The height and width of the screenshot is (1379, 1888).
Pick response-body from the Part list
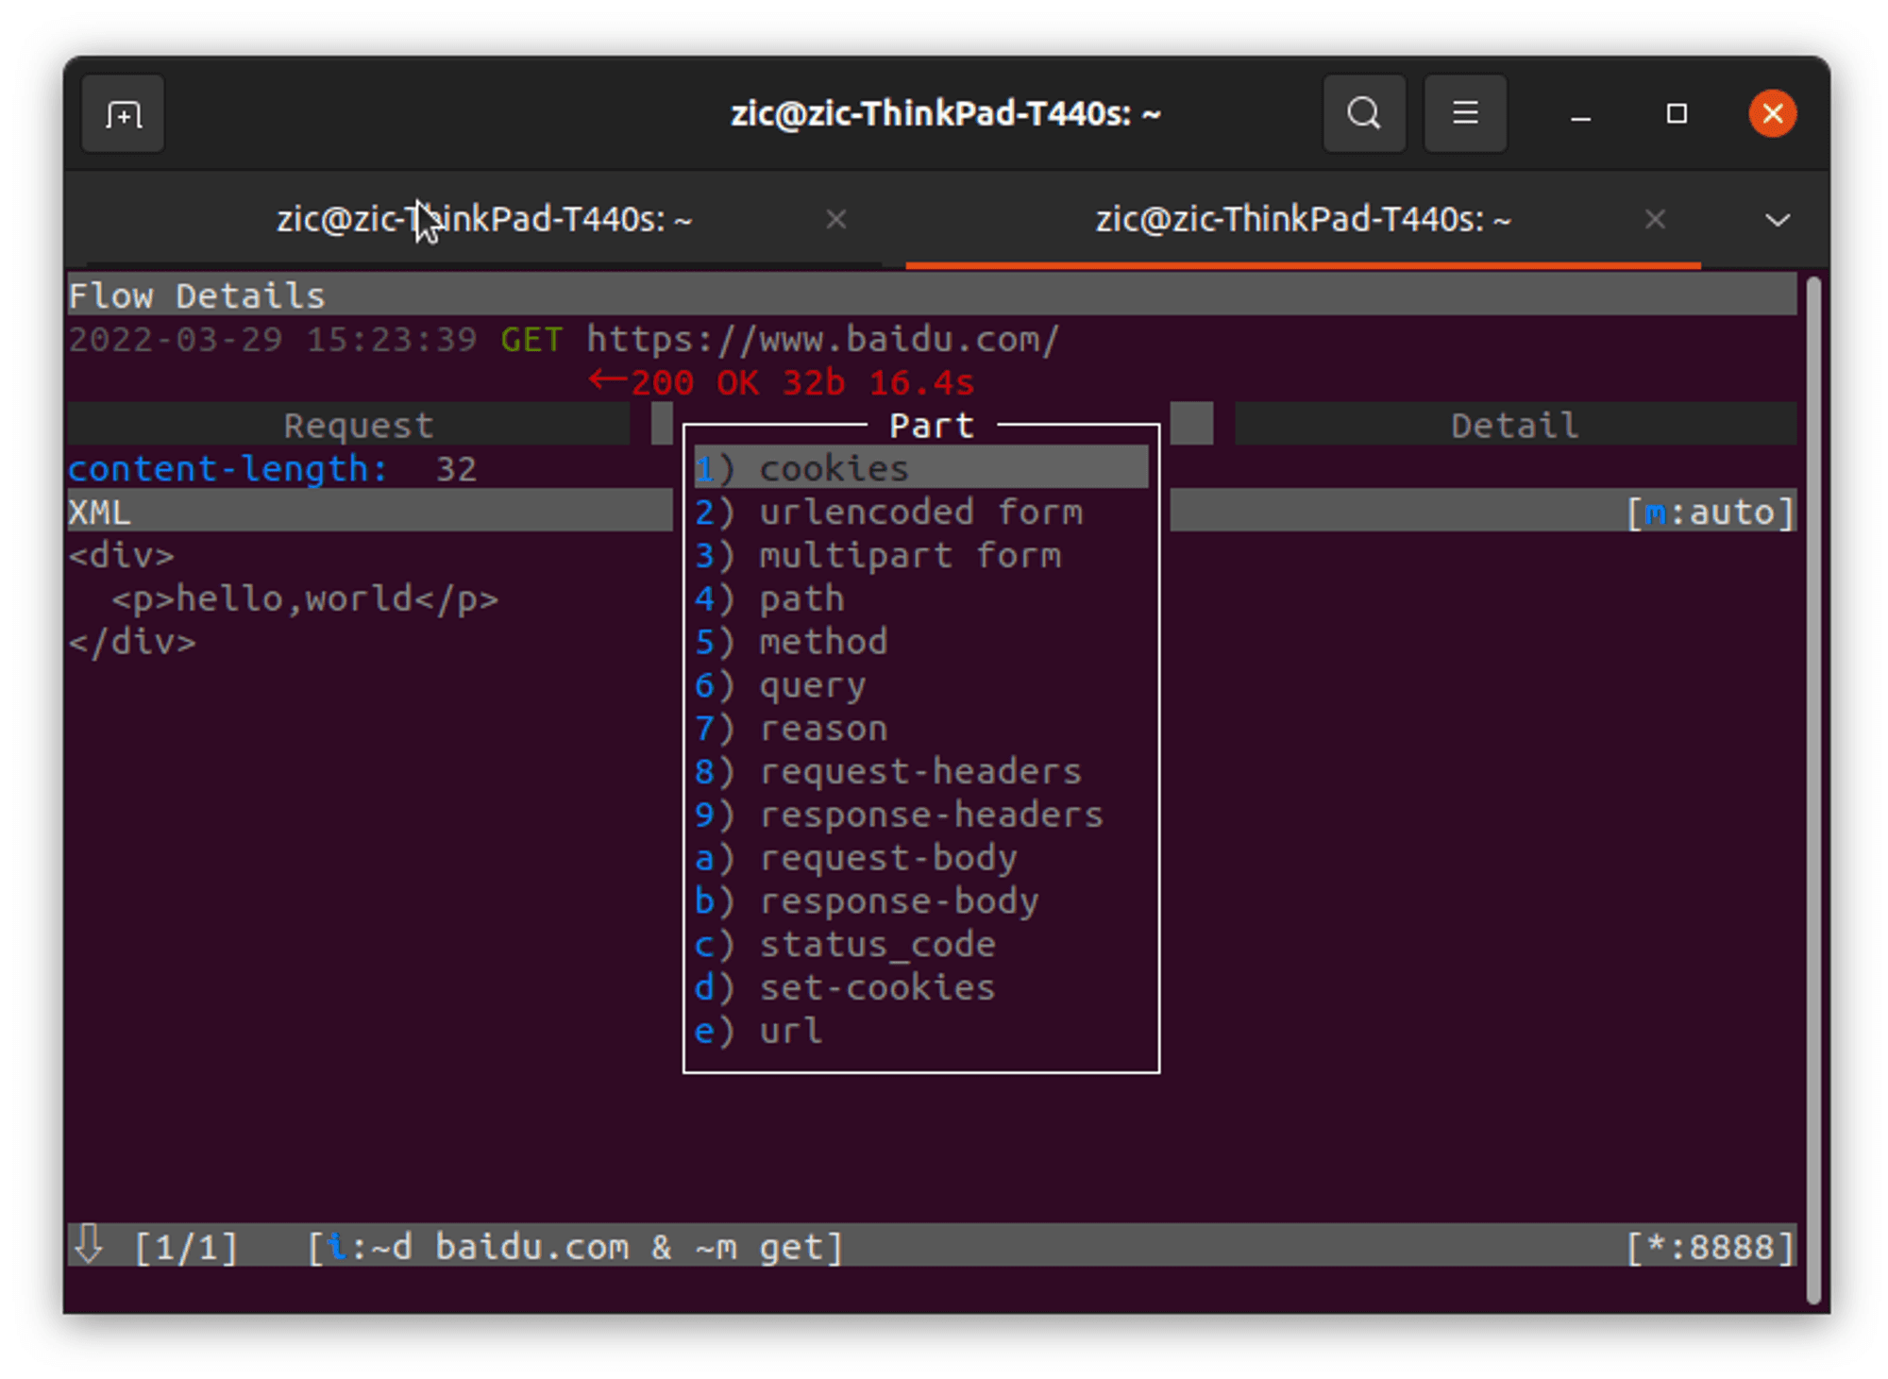(x=921, y=901)
